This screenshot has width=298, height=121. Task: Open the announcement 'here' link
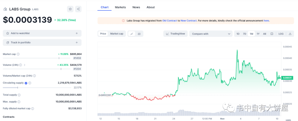[x=266, y=21]
